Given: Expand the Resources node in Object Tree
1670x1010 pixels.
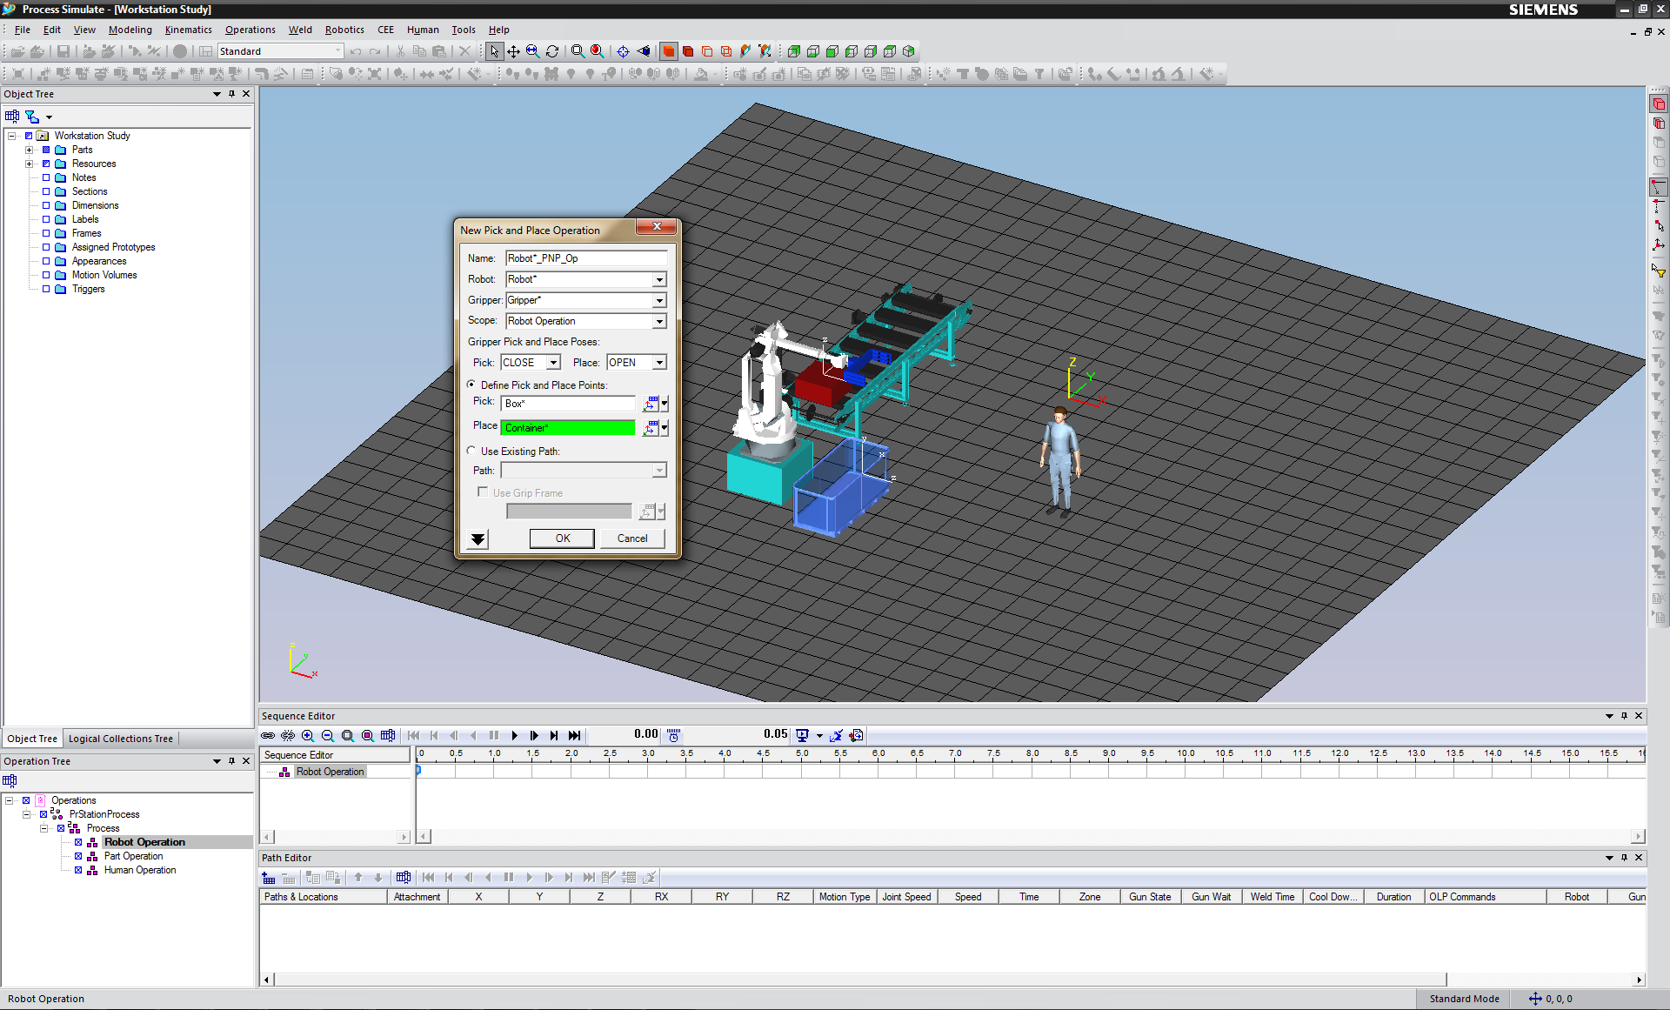Looking at the screenshot, I should (29, 164).
